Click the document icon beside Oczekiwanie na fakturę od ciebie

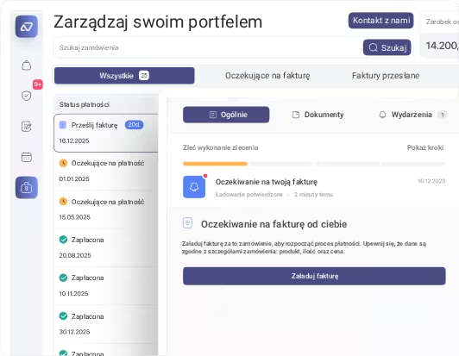187,223
